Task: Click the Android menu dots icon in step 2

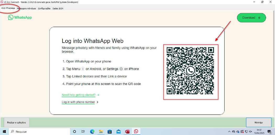Action: tap(83, 69)
